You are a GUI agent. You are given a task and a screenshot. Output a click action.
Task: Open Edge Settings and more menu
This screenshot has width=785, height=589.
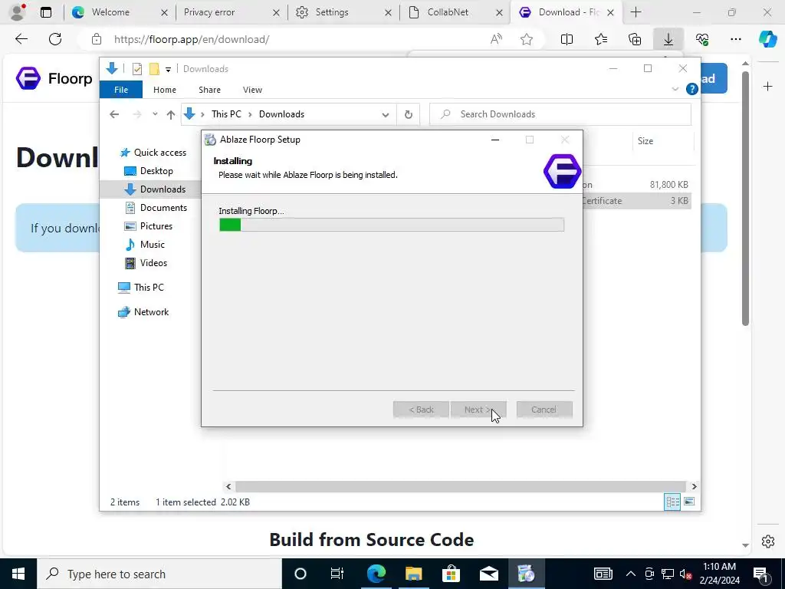tap(736, 39)
